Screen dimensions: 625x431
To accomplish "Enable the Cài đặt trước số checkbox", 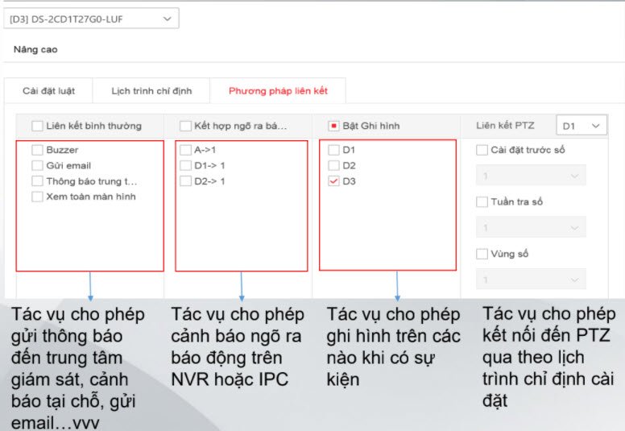I will (x=482, y=150).
